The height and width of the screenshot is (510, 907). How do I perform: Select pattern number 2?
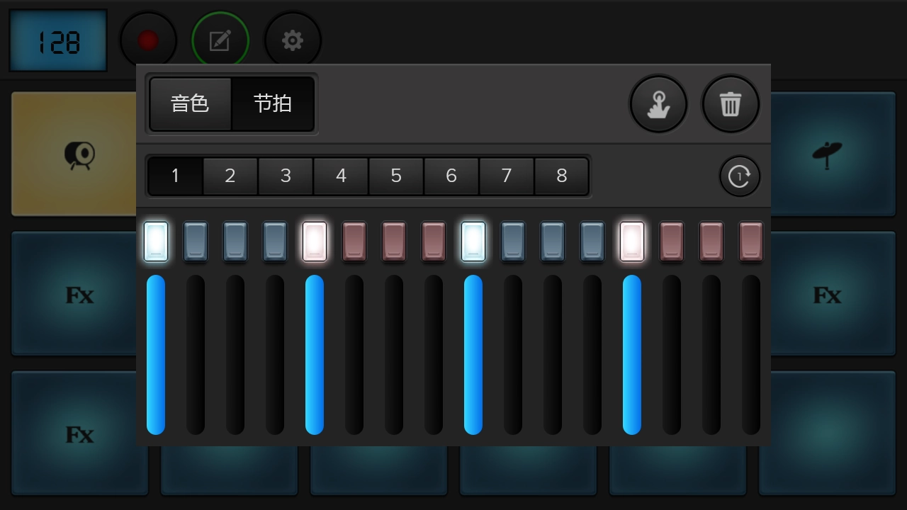point(230,176)
